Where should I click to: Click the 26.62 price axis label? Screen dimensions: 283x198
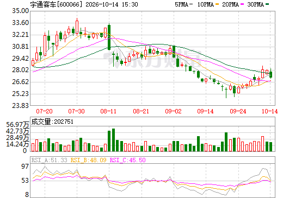[x=20, y=82]
